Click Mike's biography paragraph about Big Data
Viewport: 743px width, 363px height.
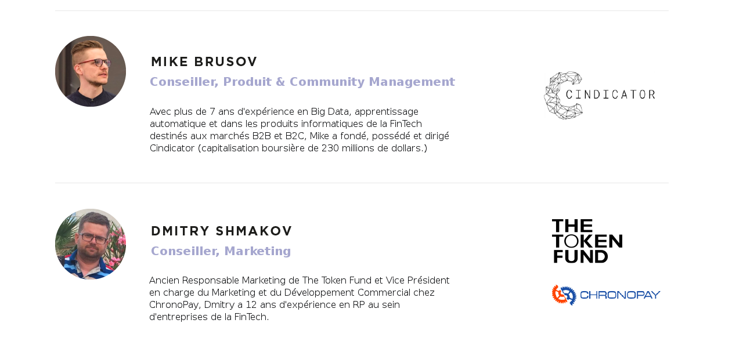tap(300, 130)
